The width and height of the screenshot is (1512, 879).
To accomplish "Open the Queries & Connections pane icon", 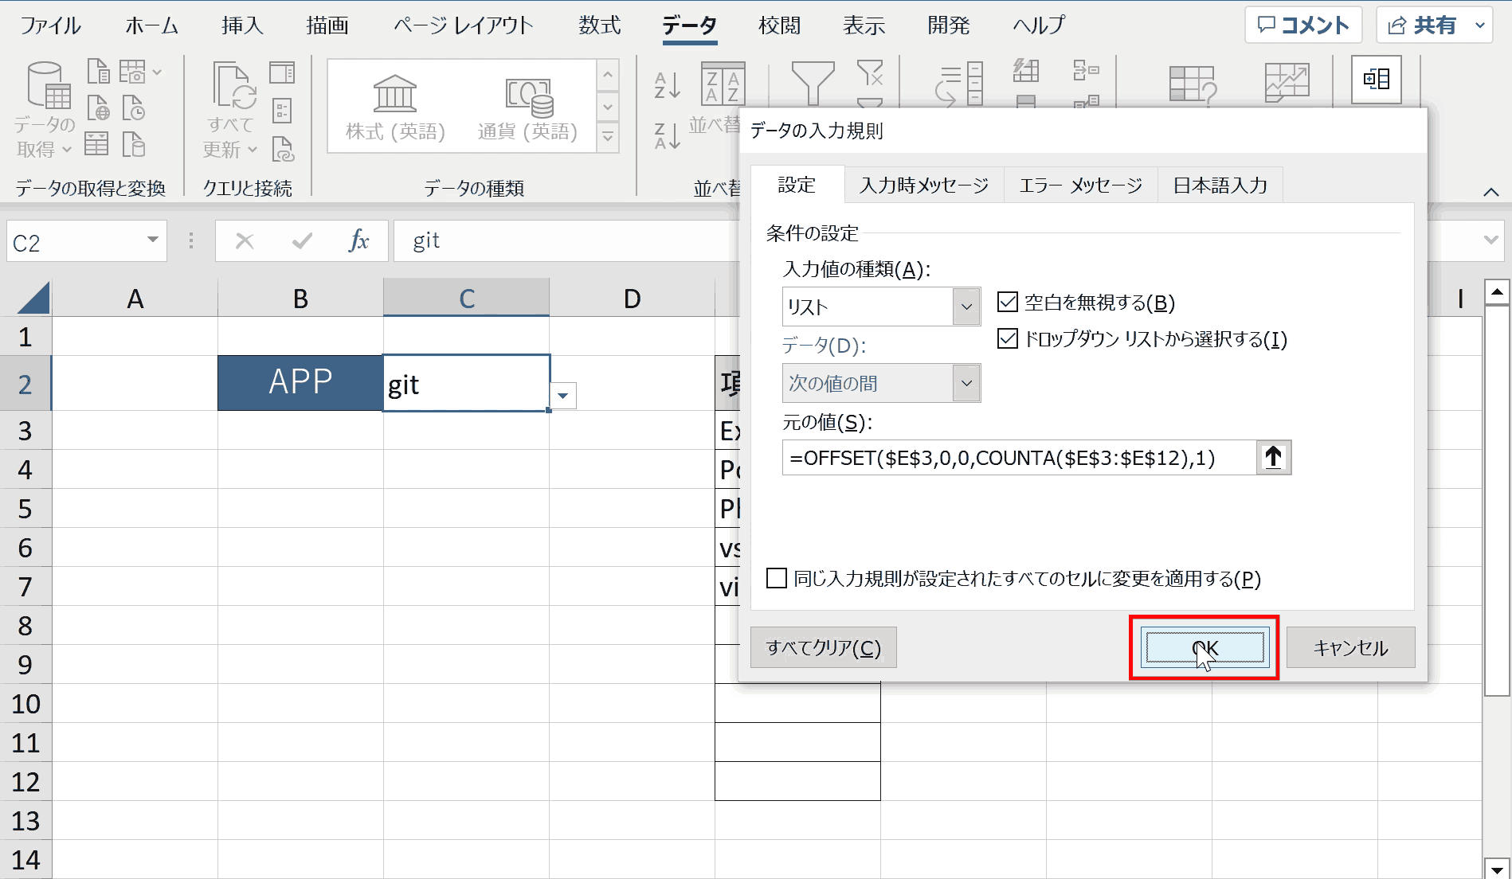I will pyautogui.click(x=282, y=73).
